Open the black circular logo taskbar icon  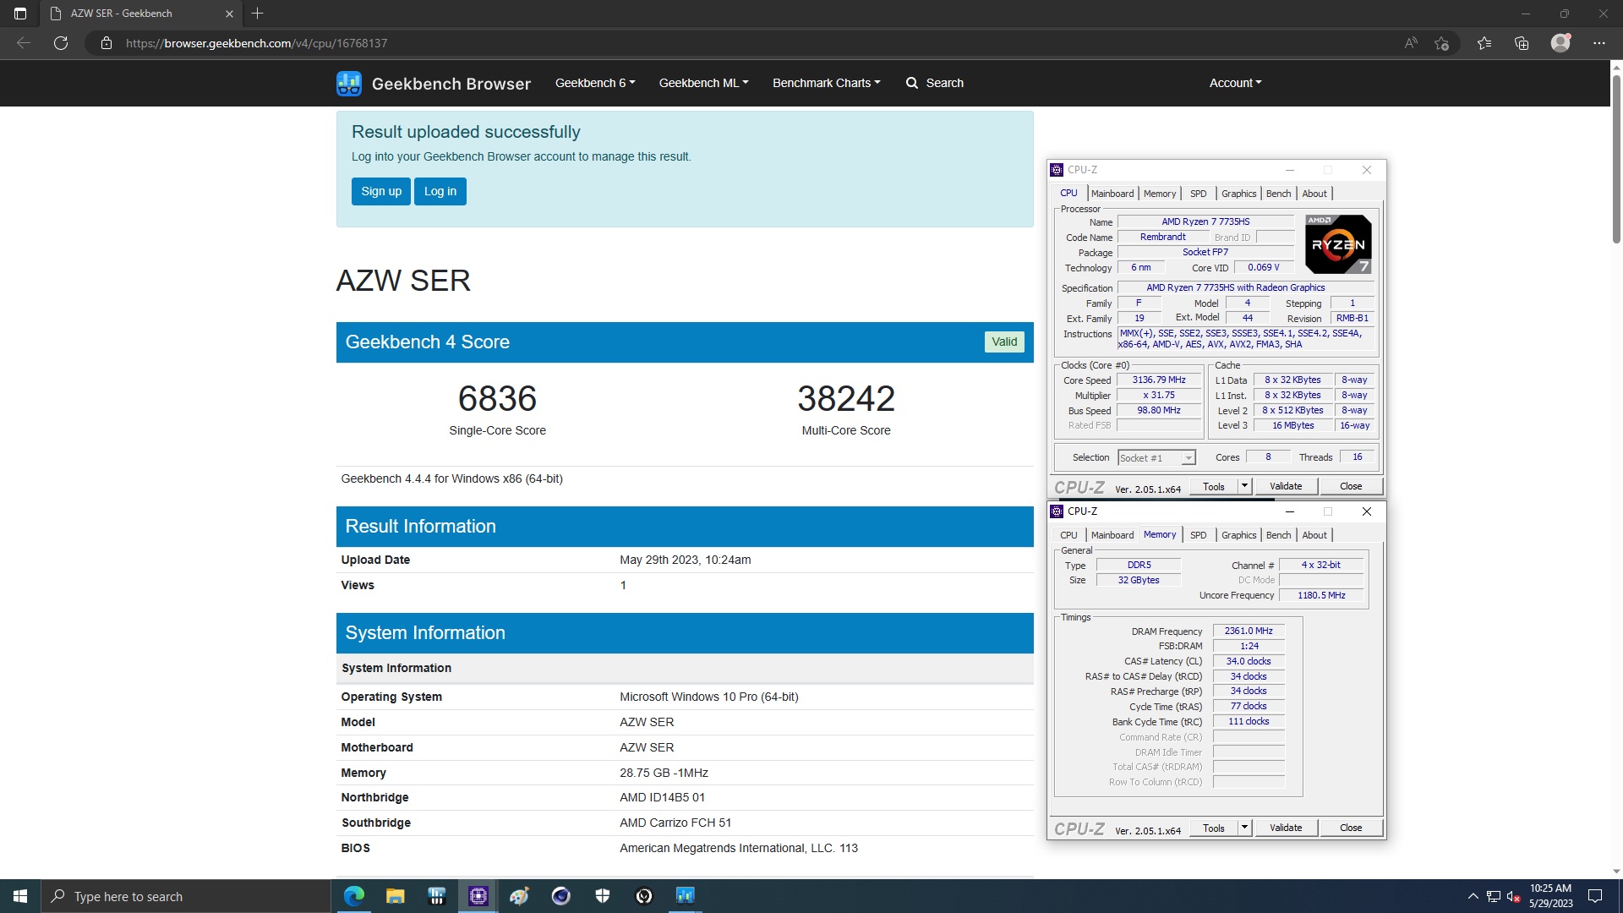(643, 896)
